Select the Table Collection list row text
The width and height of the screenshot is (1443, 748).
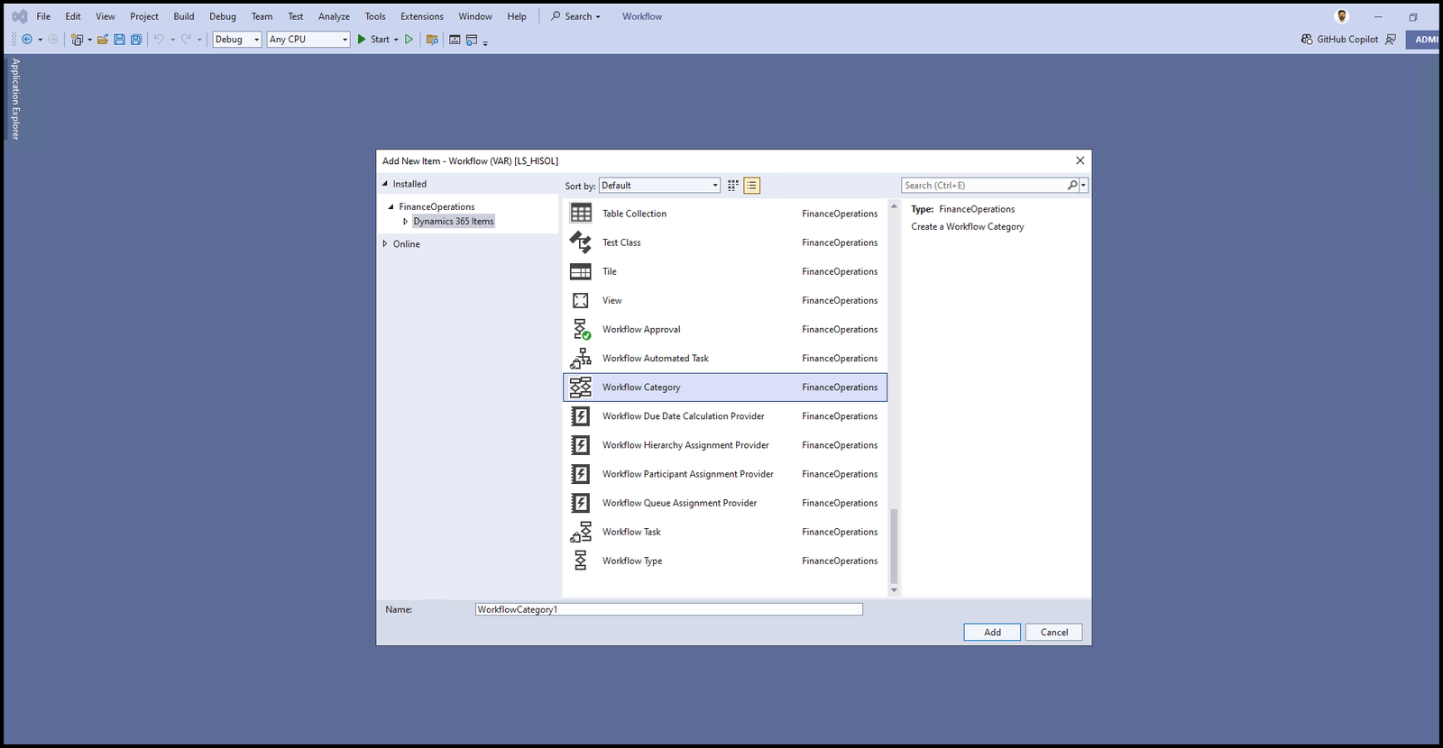[634, 214]
